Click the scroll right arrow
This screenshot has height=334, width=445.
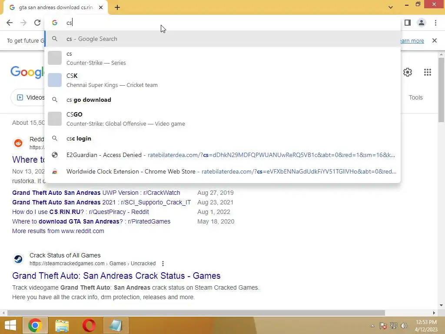pos(434,313)
